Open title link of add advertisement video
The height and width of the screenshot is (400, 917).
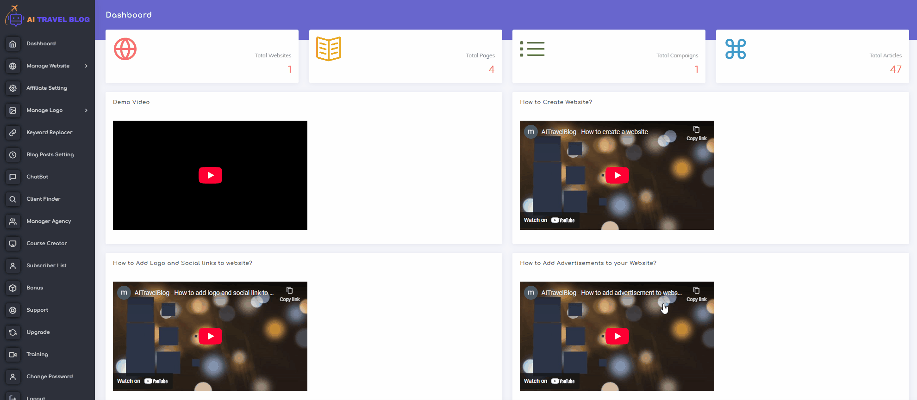(x=611, y=293)
